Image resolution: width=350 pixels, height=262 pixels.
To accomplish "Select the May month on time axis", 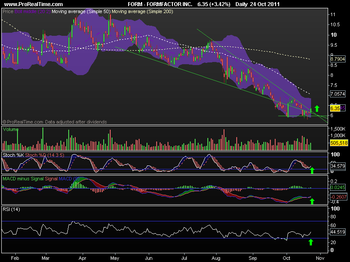I will [x=115, y=258].
